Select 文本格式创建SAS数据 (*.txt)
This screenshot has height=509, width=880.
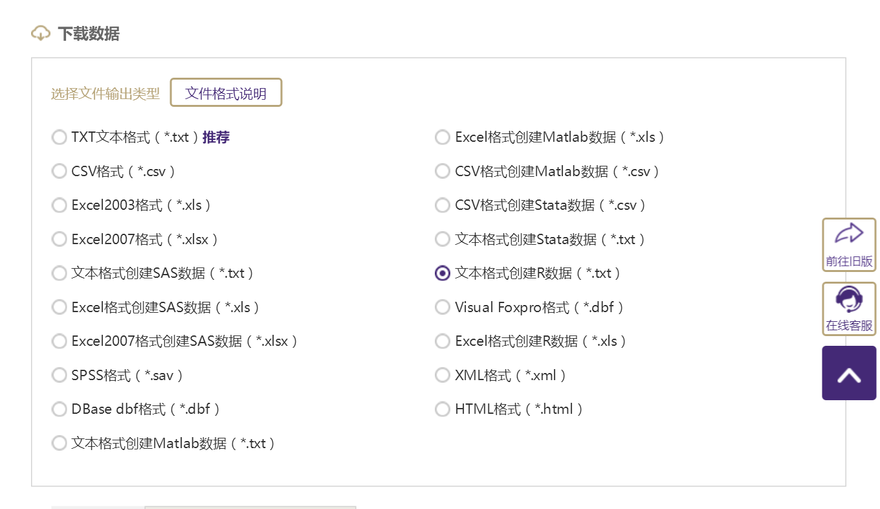click(59, 273)
